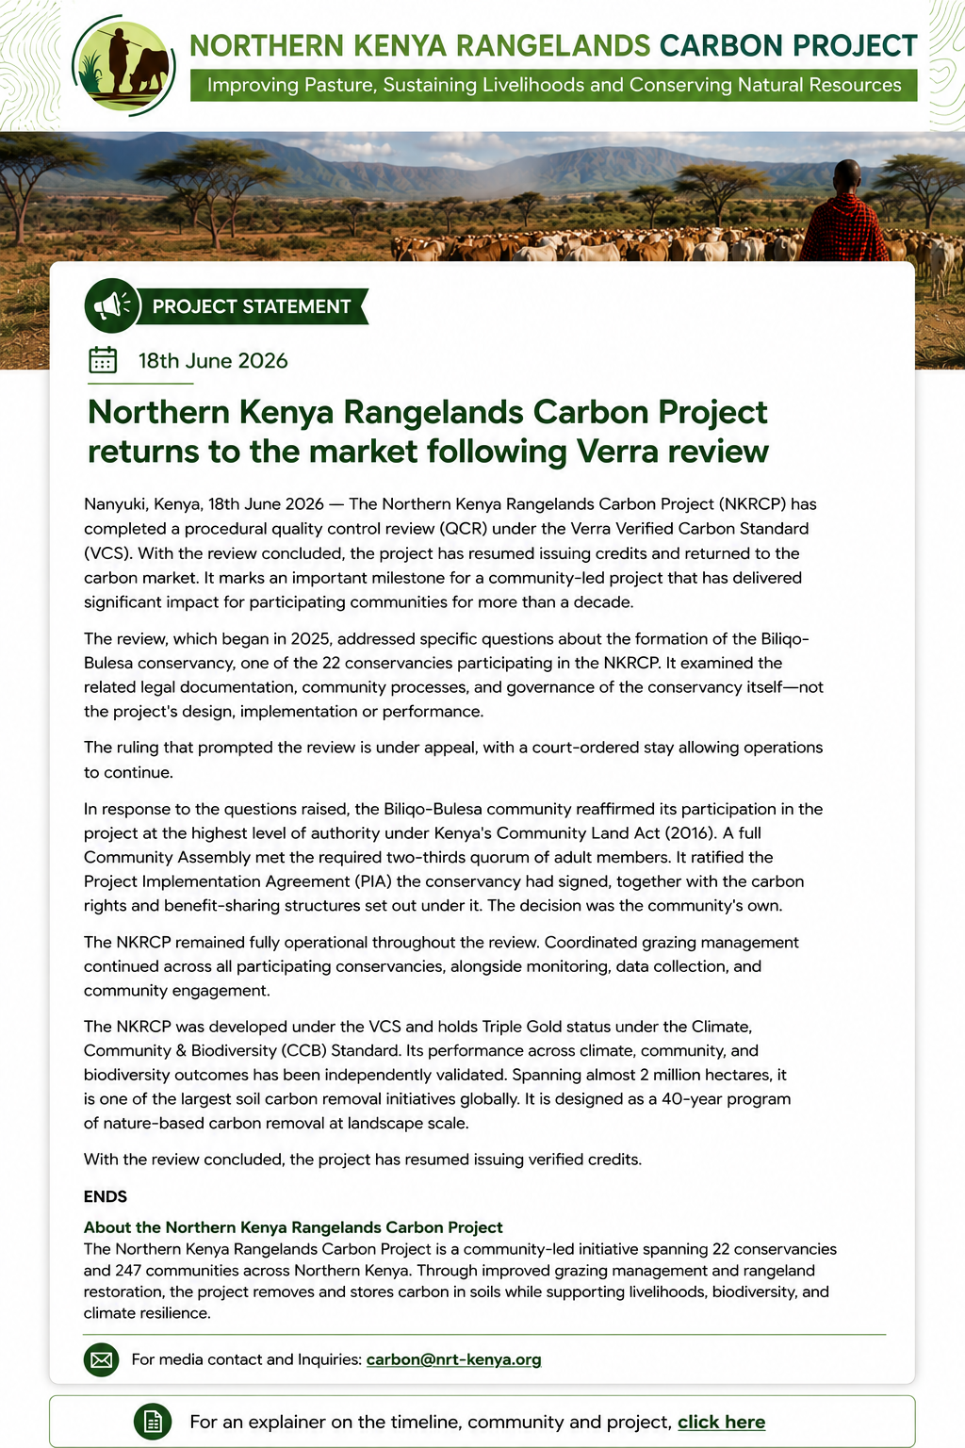Click the "ENDS" marker text

[106, 1196]
